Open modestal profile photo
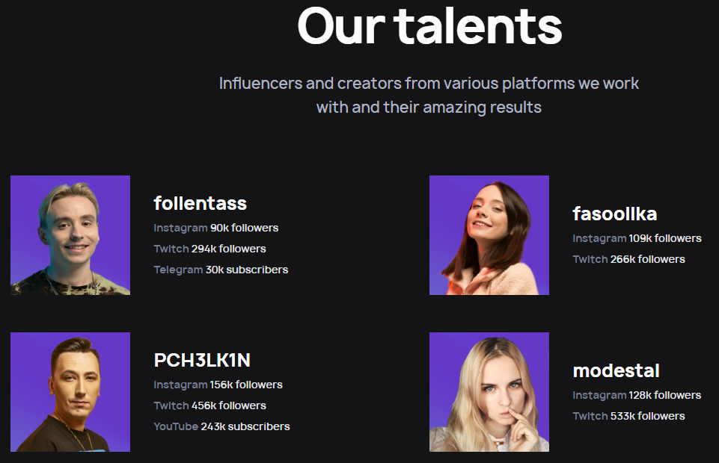719x463 pixels. pyautogui.click(x=489, y=392)
